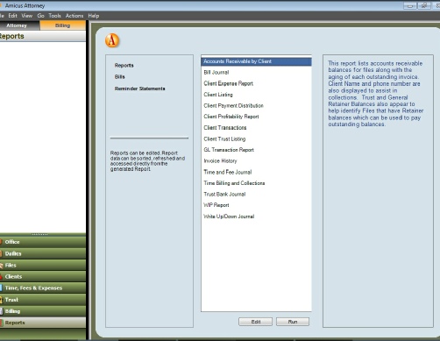Switch to the Billing tab
The width and height of the screenshot is (440, 341).
click(x=63, y=25)
